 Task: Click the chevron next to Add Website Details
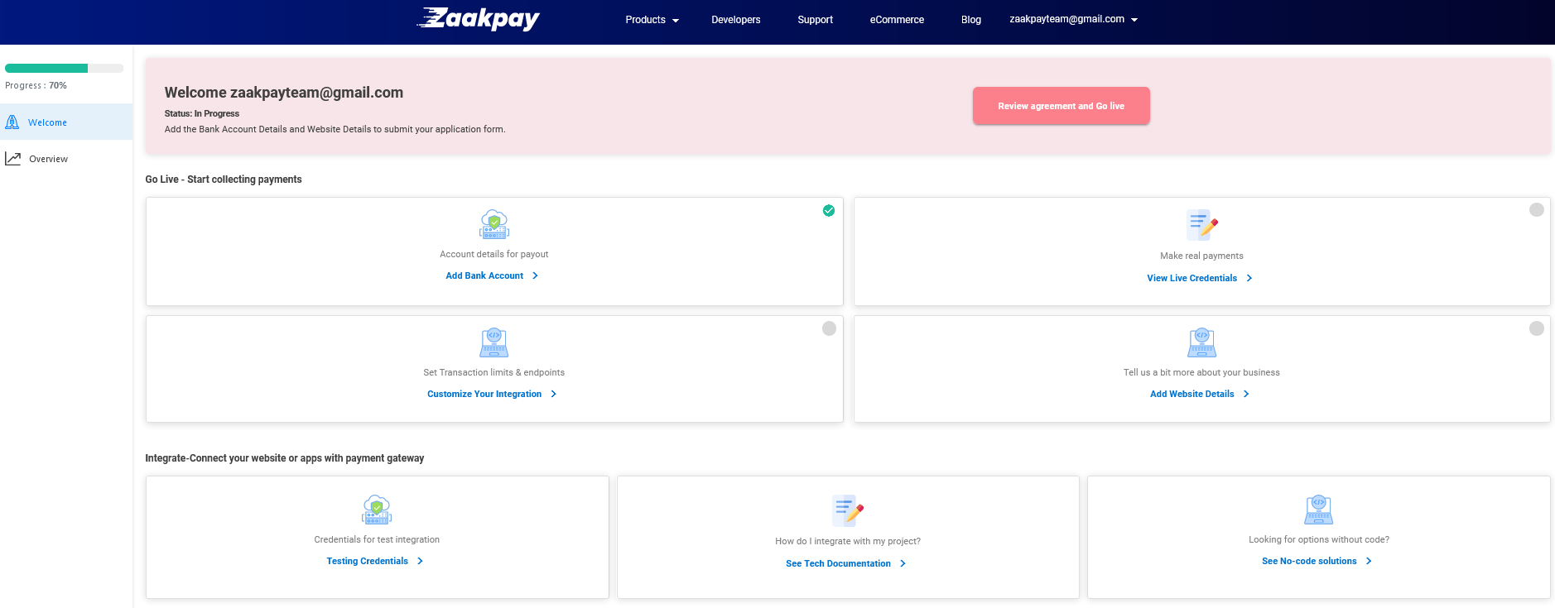[x=1246, y=394]
